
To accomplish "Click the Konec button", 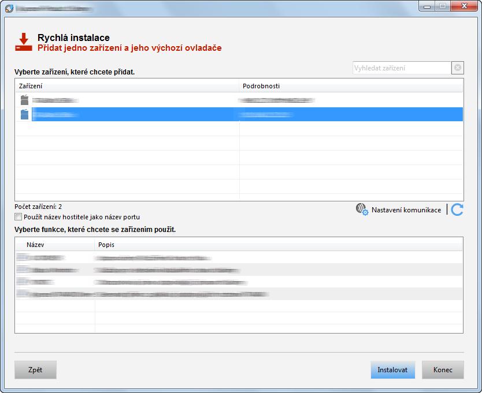I will (443, 370).
